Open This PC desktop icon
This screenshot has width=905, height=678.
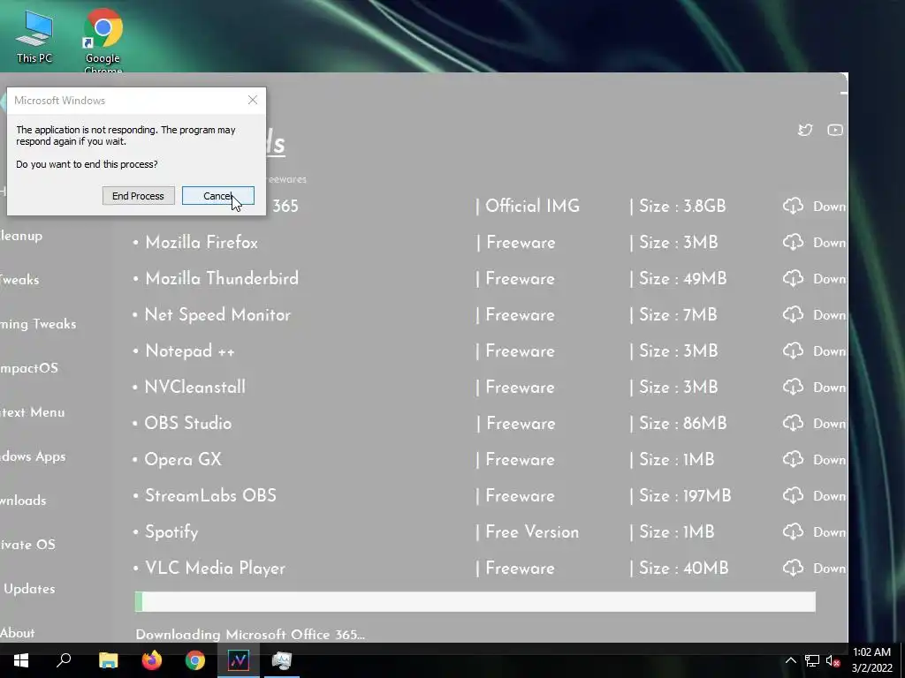tap(34, 37)
